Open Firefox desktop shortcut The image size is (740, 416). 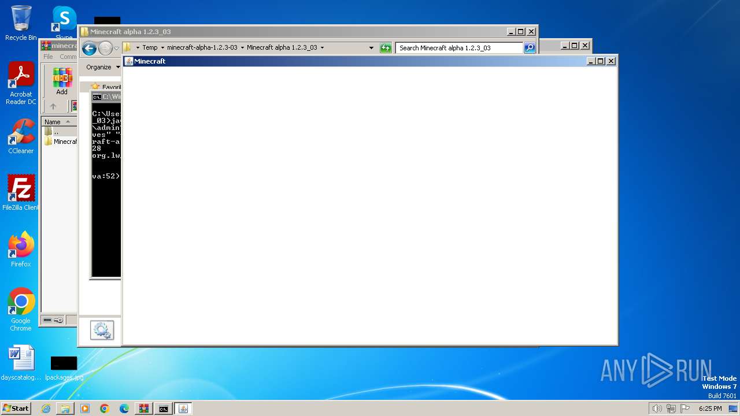21,250
